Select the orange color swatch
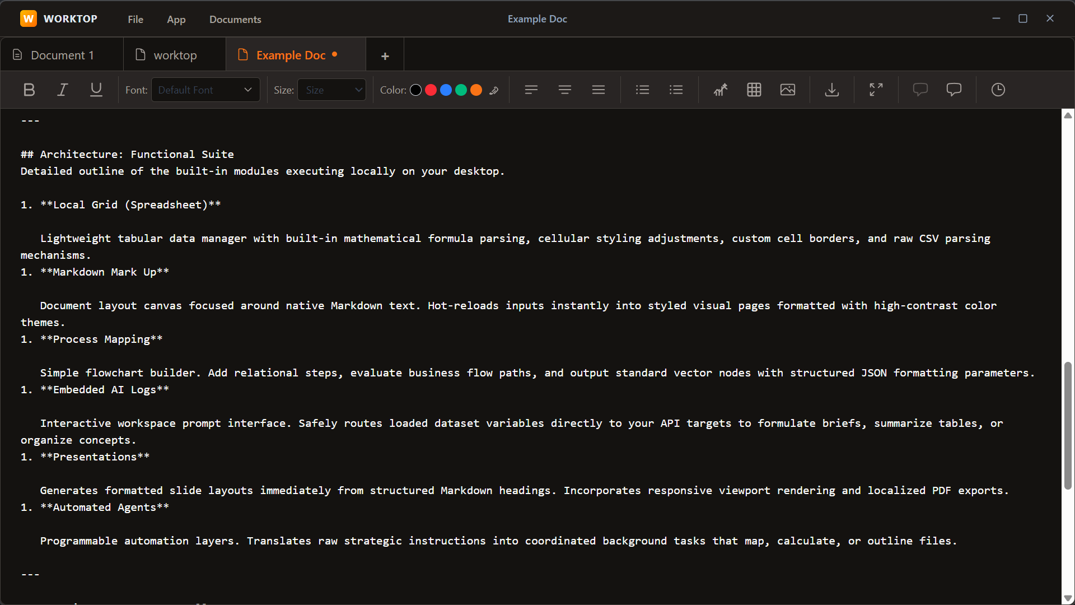Screen dimensions: 1075x605 coord(476,90)
